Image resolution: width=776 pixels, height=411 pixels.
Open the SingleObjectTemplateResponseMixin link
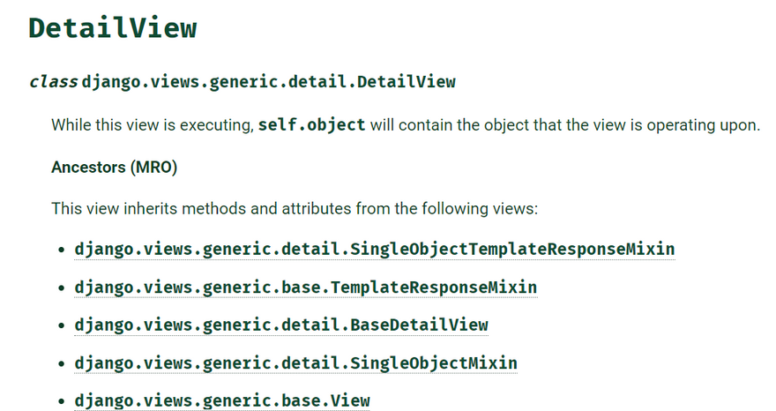pyautogui.click(x=375, y=250)
